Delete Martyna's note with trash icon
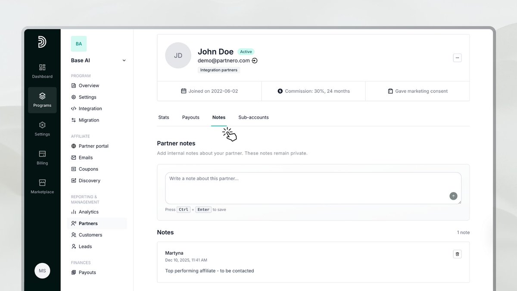This screenshot has width=517, height=291. point(458,254)
